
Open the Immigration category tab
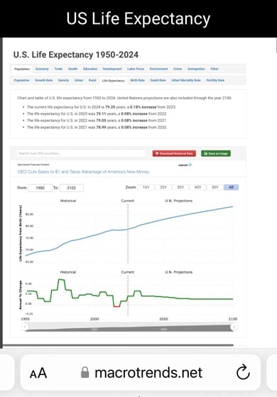click(196, 69)
